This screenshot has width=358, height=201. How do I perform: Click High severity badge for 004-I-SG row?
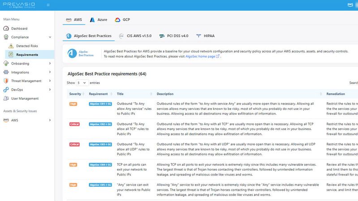[73, 164]
